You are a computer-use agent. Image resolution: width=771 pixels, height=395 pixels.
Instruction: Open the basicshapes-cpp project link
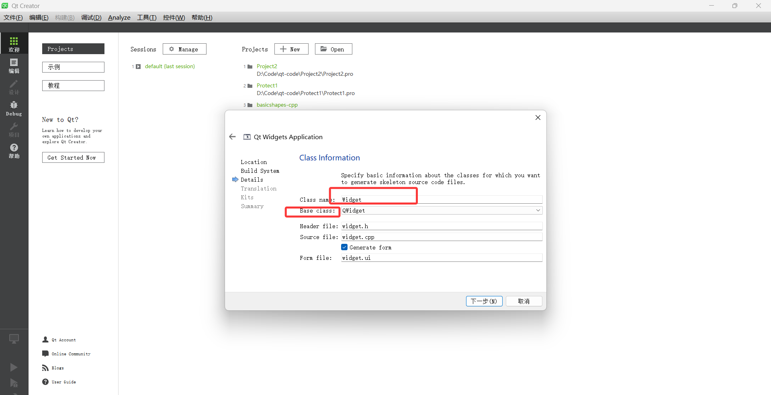(277, 105)
